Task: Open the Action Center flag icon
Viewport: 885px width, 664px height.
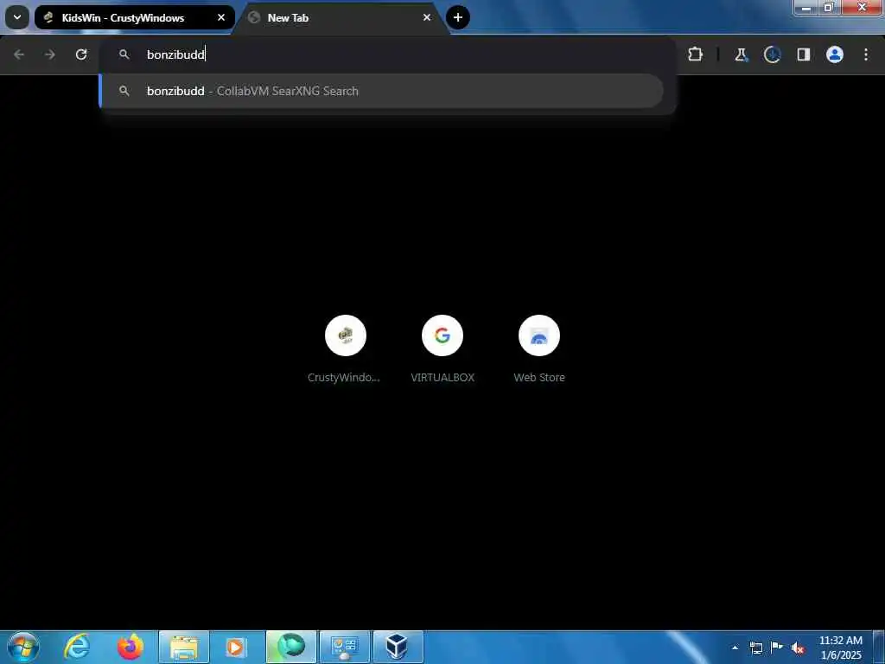Action: (777, 648)
